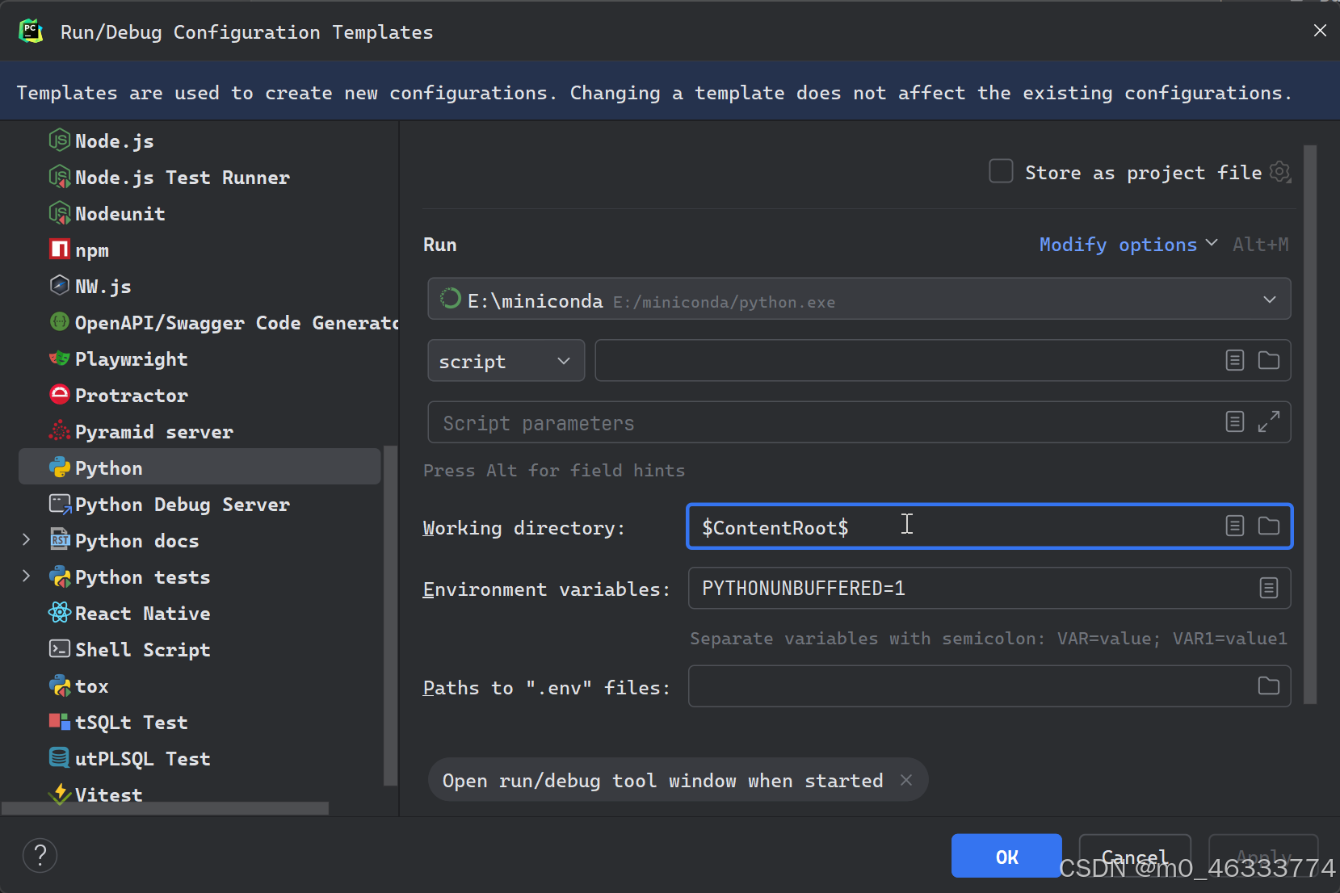Image resolution: width=1340 pixels, height=893 pixels.
Task: Click the Cancel button
Action: (1134, 857)
